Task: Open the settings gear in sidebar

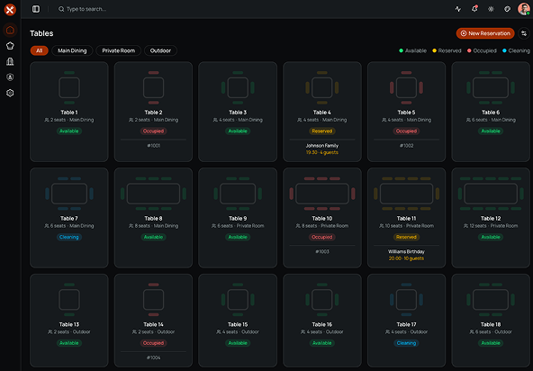Action: 10,93
